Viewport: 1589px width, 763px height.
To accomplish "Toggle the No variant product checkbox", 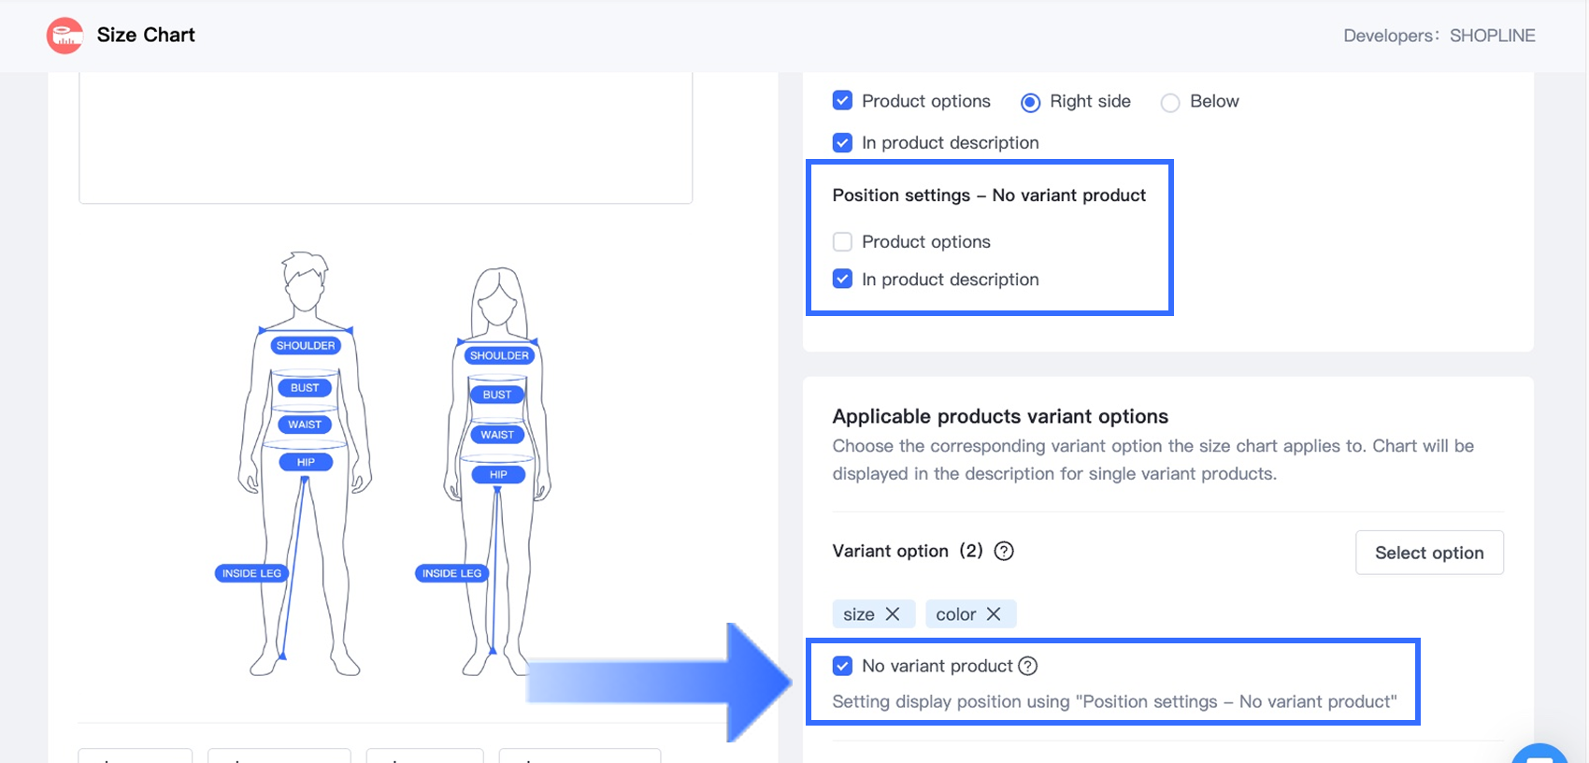I will pos(842,666).
